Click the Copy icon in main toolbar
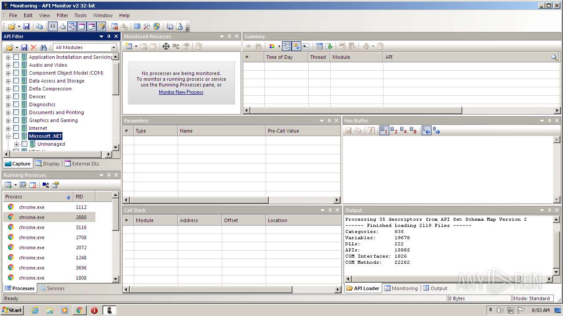This screenshot has height=316, width=563. click(x=40, y=26)
